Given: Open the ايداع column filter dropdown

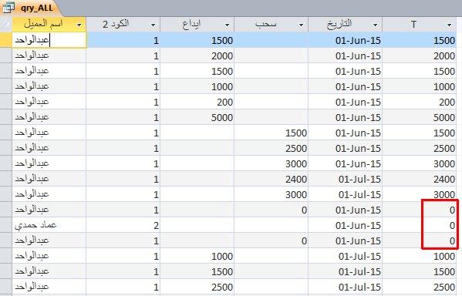Looking at the screenshot, I should click(x=228, y=25).
